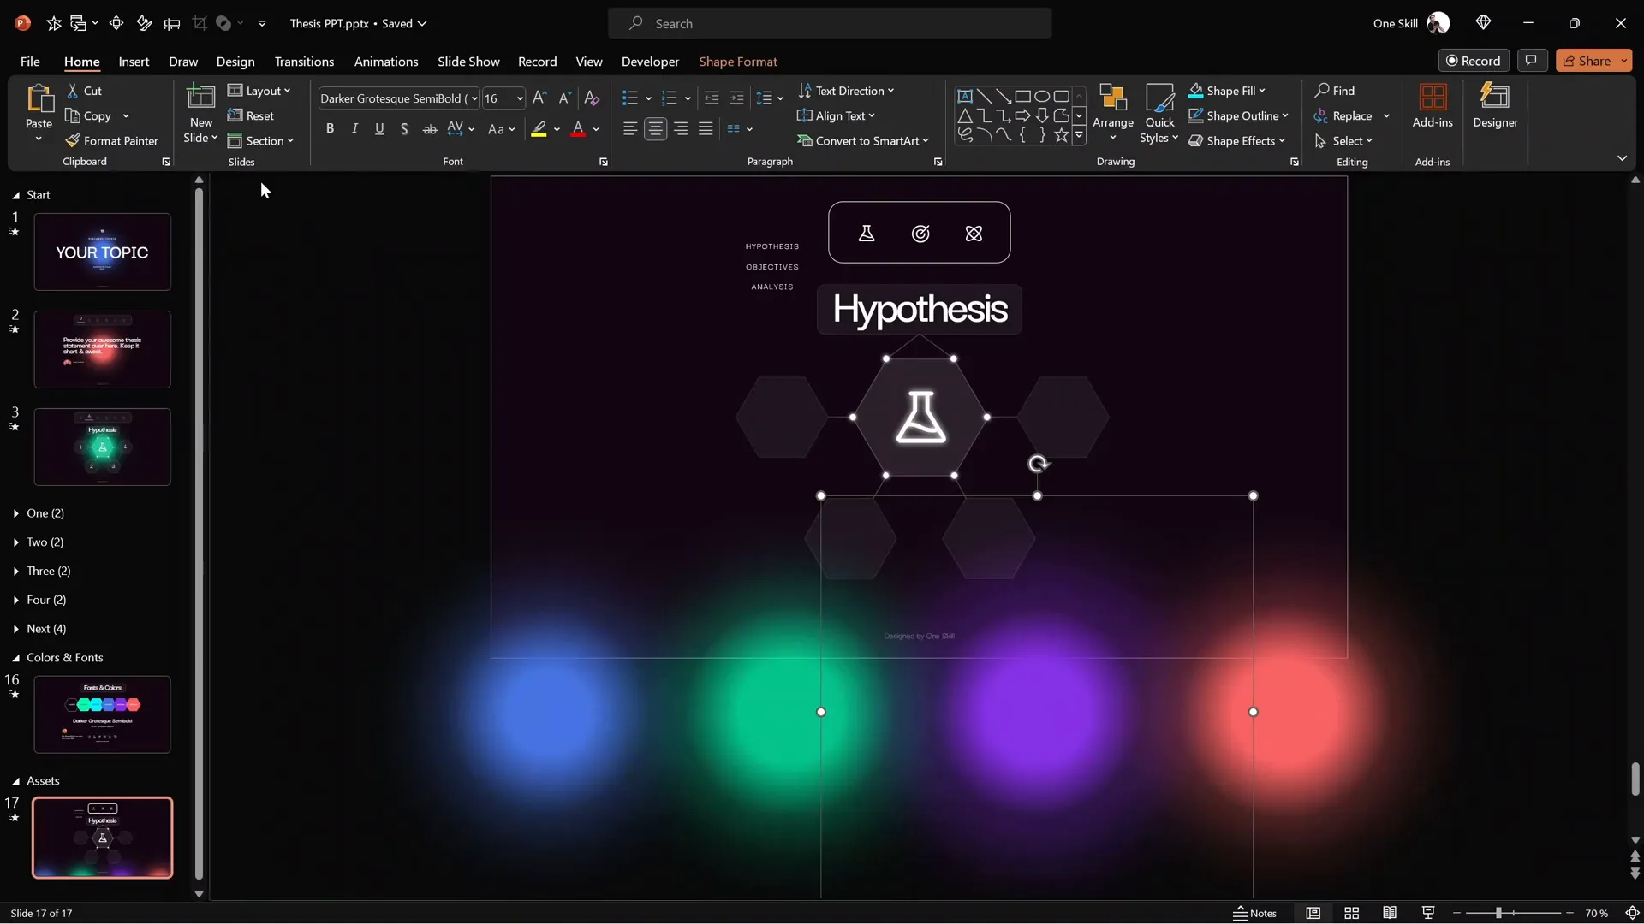The width and height of the screenshot is (1644, 924).
Task: Open Shape Fill dropdown
Action: coord(1227,91)
